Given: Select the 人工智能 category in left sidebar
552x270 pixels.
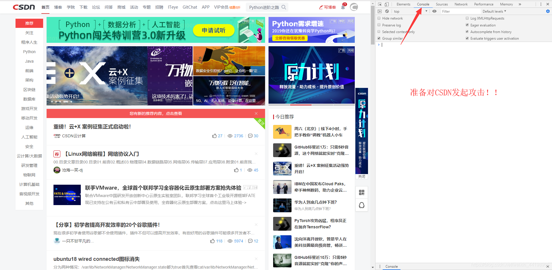Looking at the screenshot, I should [29, 137].
